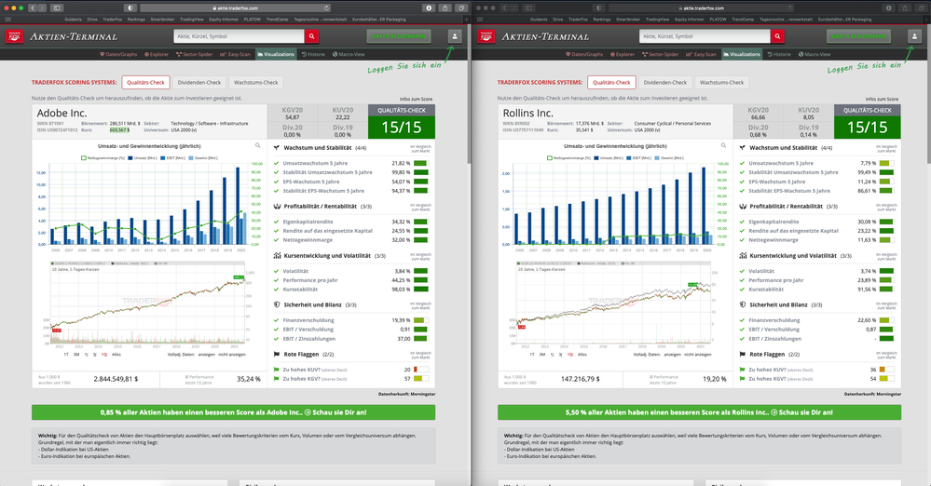Focus stock search field in Adobe window
Viewport: 931px width, 486px height.
[239, 36]
